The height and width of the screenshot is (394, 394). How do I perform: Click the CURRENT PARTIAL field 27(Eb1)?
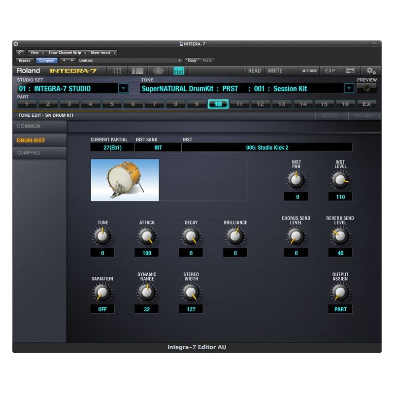click(x=112, y=147)
